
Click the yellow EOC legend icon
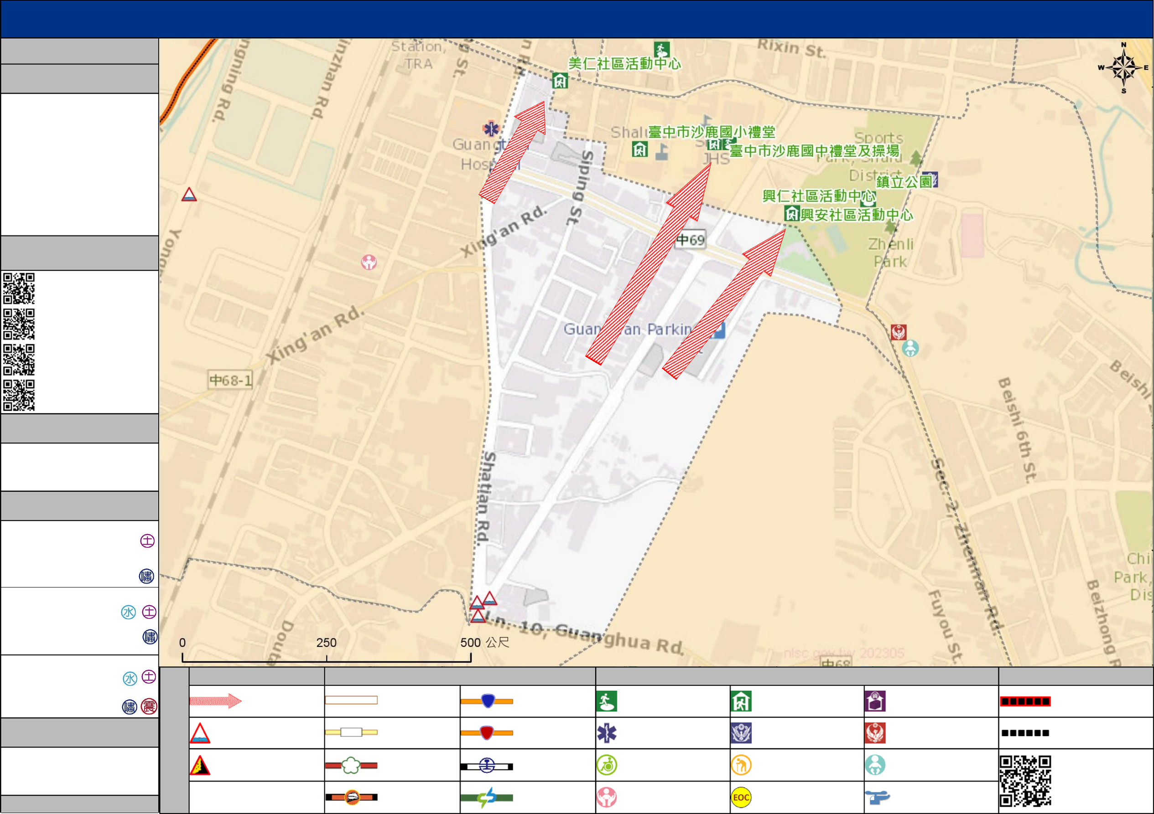[x=741, y=798]
